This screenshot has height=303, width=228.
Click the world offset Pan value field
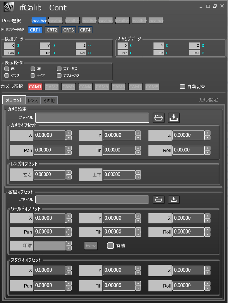(49, 232)
